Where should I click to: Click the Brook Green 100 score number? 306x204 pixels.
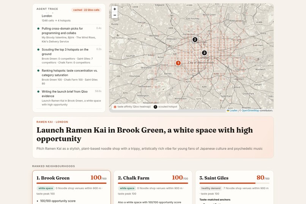96,177
